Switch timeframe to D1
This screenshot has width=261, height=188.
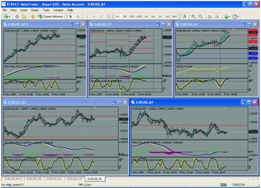point(160,16)
